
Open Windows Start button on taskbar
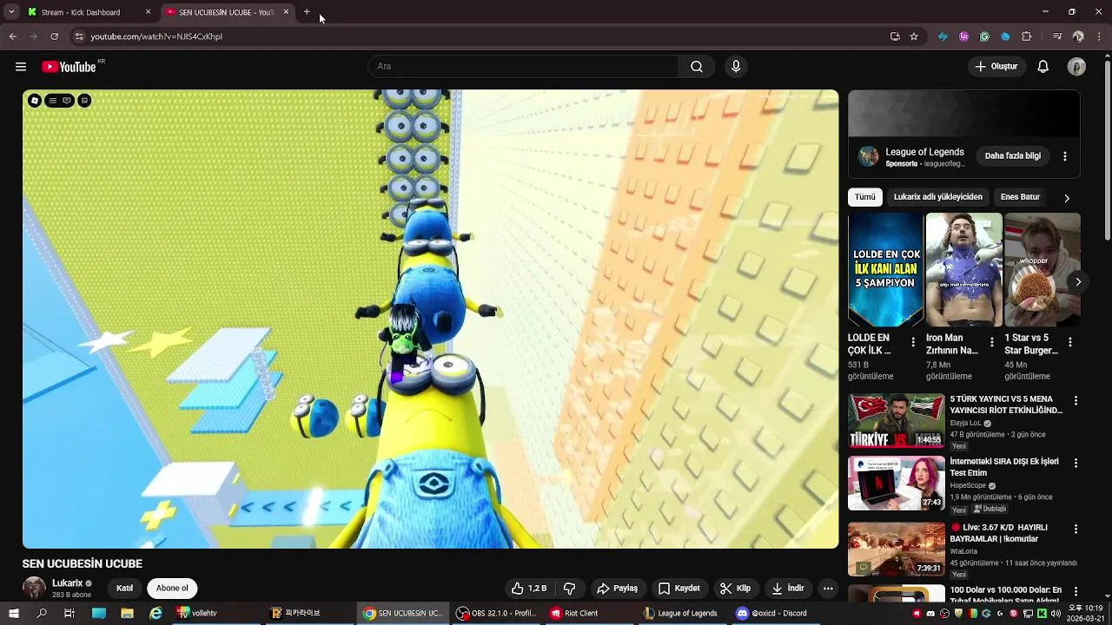[x=14, y=613]
